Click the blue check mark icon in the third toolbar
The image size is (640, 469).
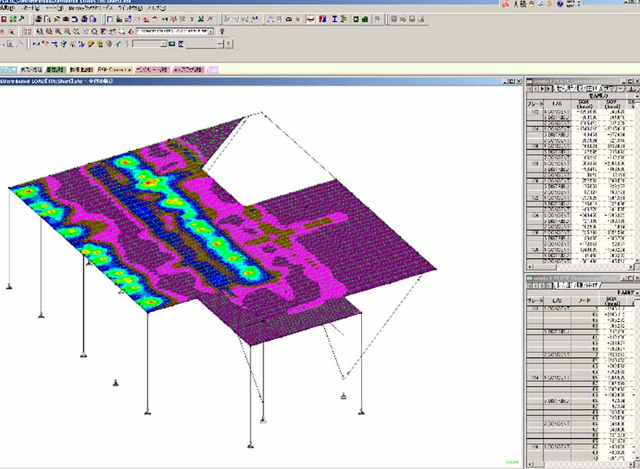(118, 44)
